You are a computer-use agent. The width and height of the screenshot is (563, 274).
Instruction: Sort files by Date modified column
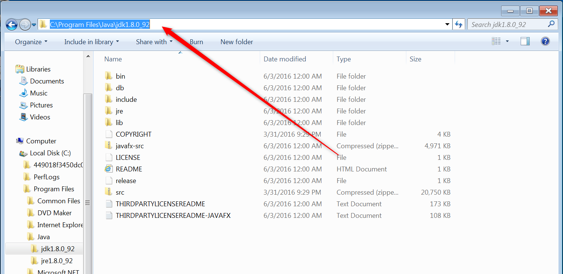(x=285, y=59)
